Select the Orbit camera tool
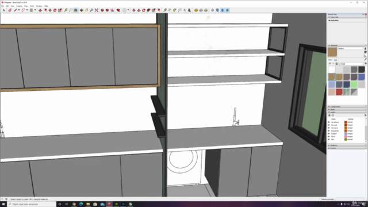368x207 pixels. [82, 10]
